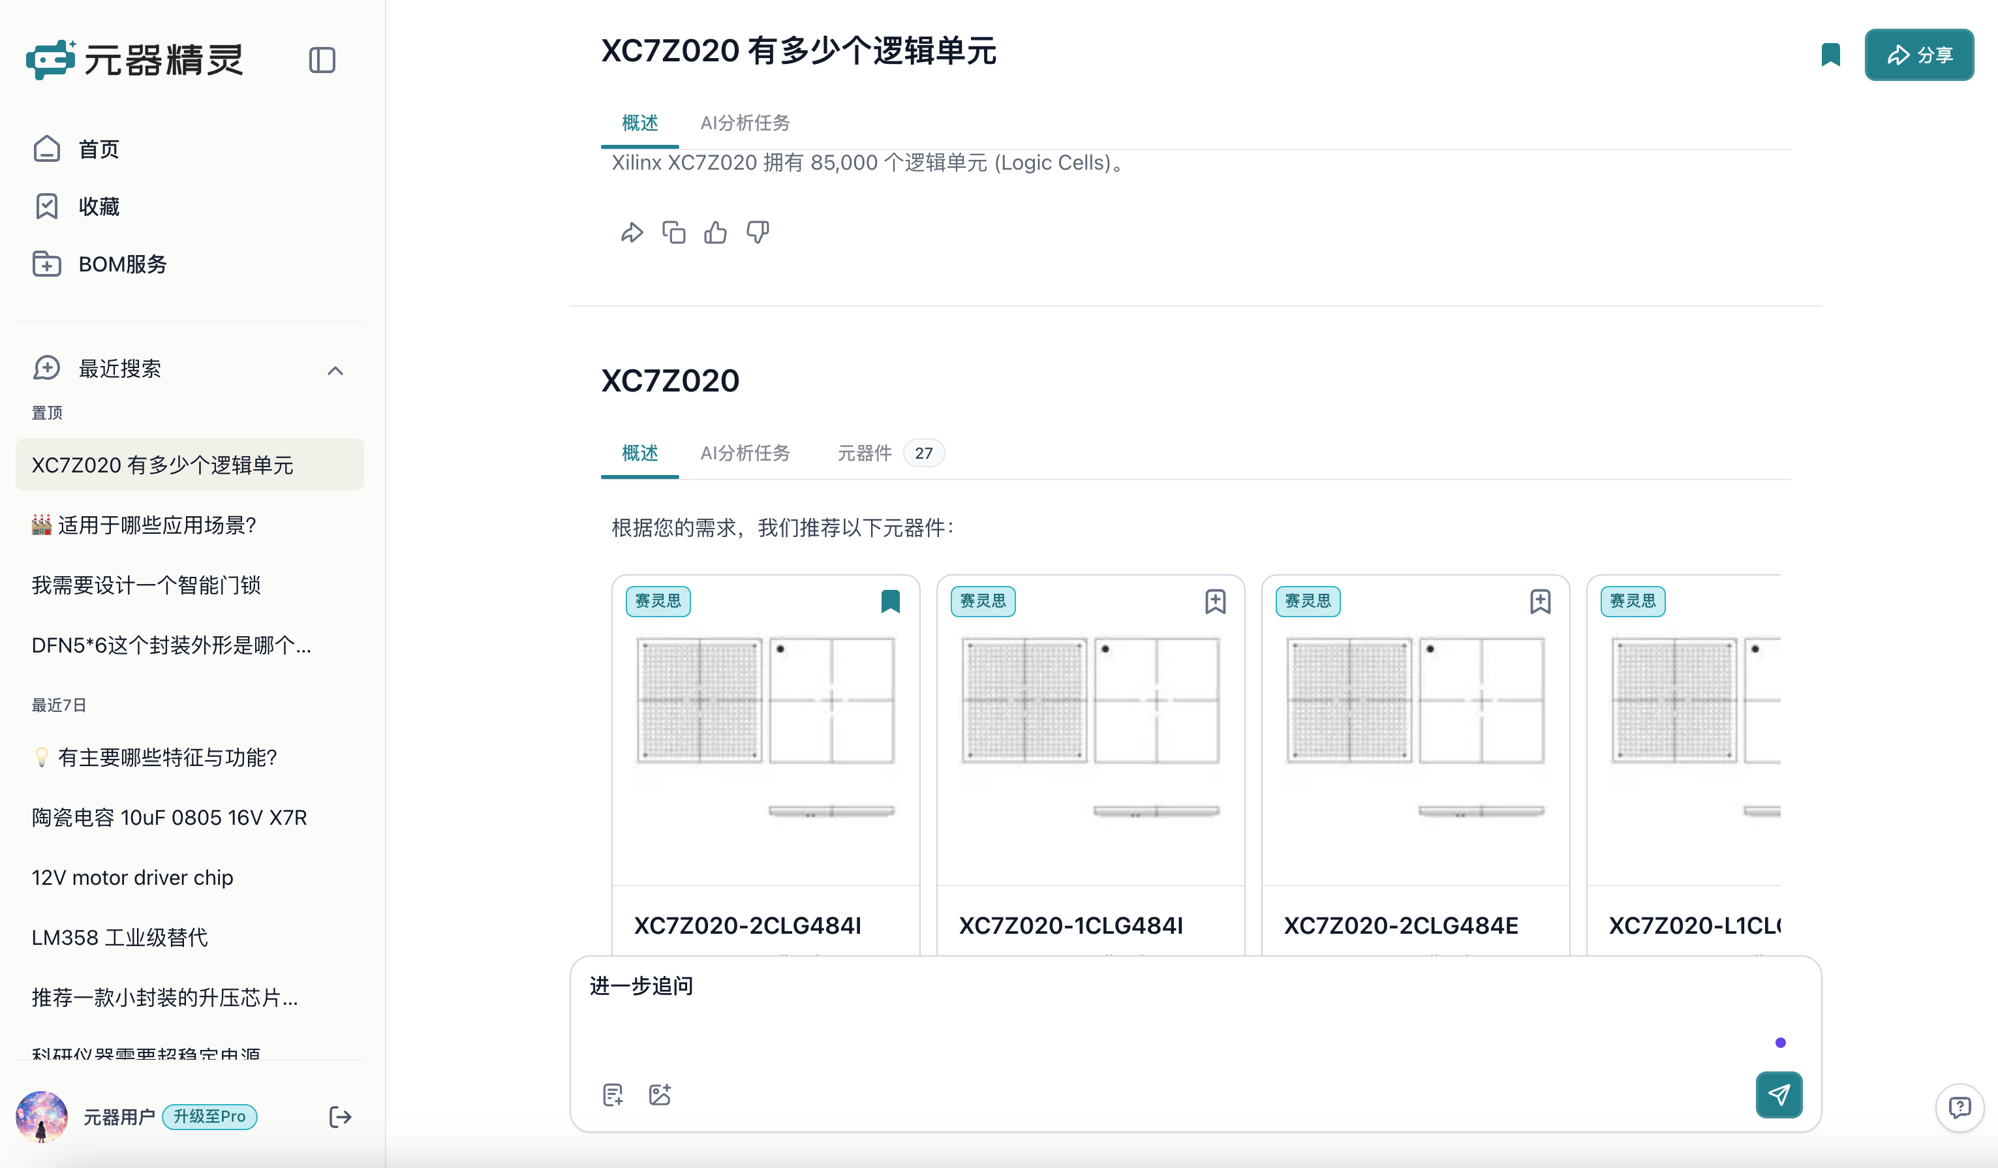Screen dimensions: 1998x1168
Task: Give thumbs up to the answer
Action: click(716, 232)
